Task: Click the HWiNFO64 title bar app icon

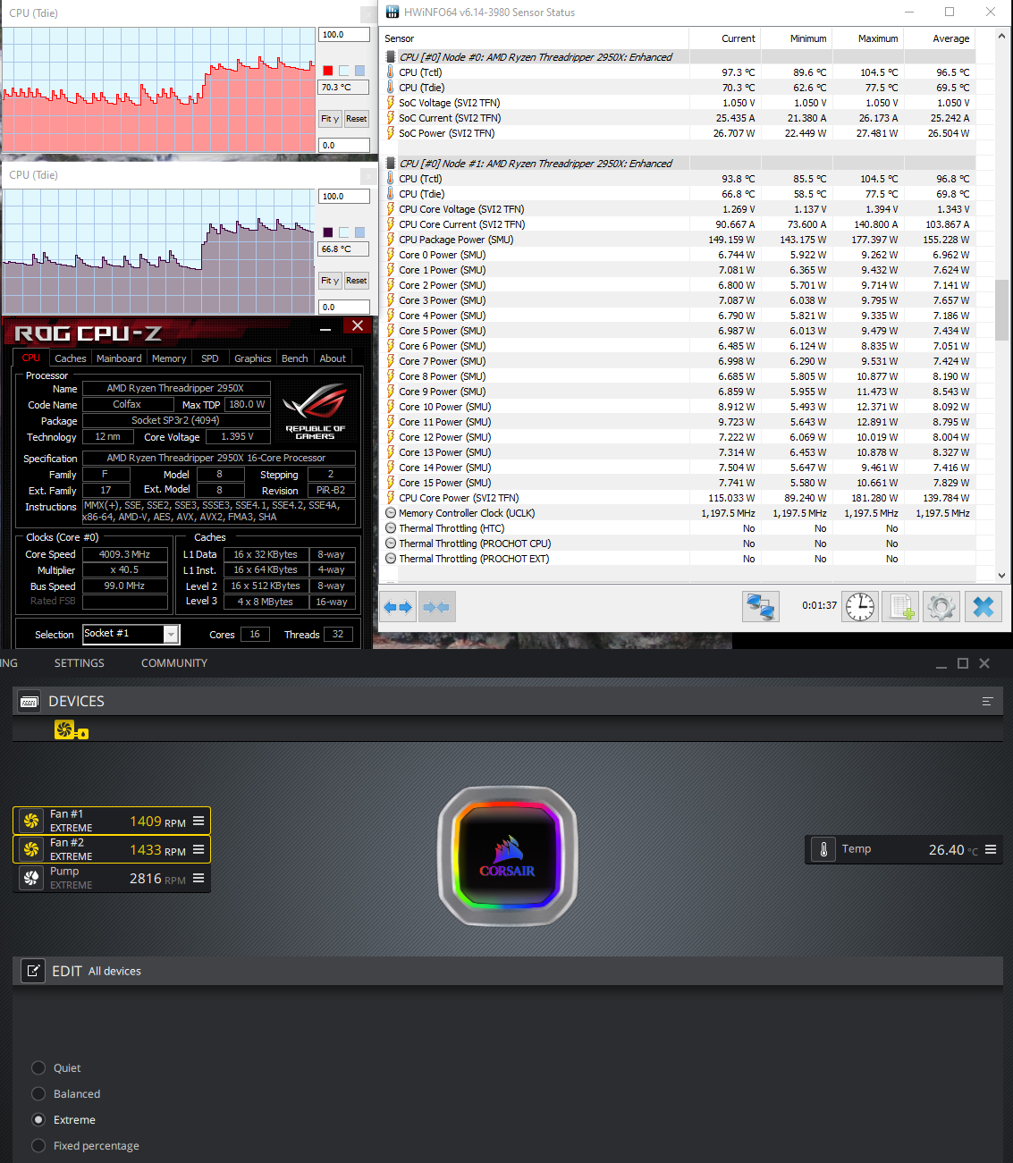Action: pos(392,13)
